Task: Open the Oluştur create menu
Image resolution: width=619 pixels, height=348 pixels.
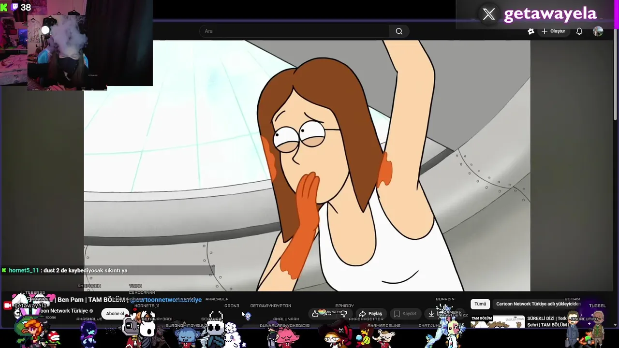Action: pyautogui.click(x=553, y=31)
